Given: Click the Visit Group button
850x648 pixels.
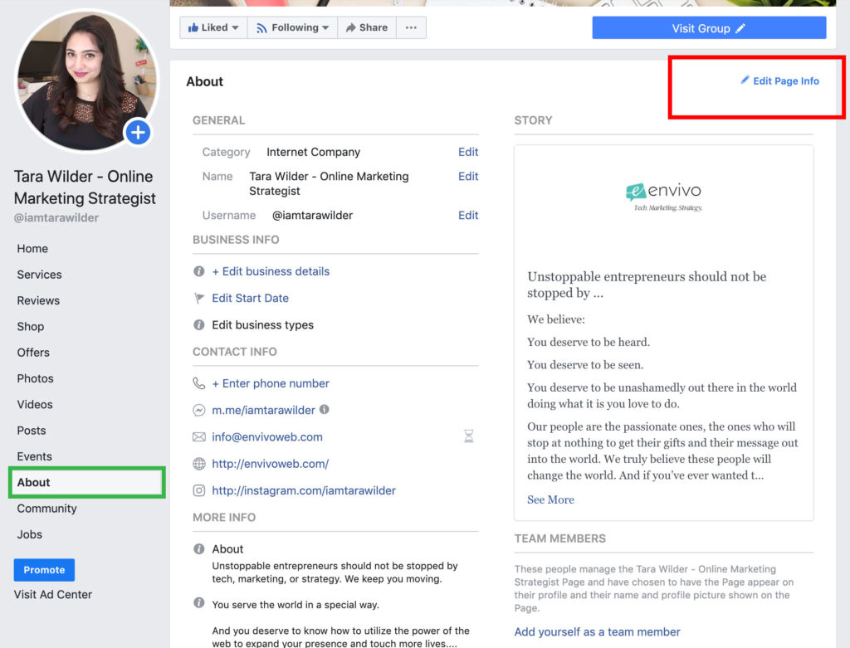Looking at the screenshot, I should 709,27.
